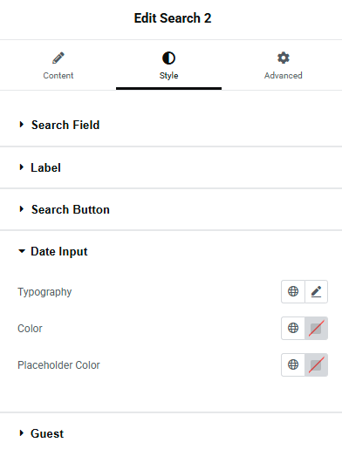Click the pencil icon above Content
The width and height of the screenshot is (342, 456).
pyautogui.click(x=58, y=58)
